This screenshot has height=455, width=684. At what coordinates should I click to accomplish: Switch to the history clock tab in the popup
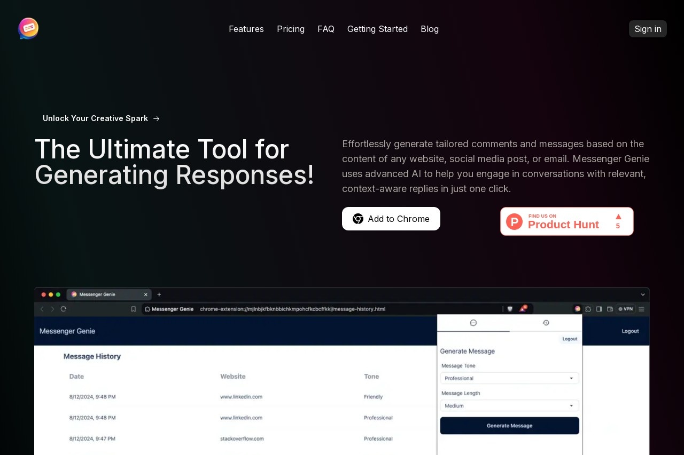[546, 323]
